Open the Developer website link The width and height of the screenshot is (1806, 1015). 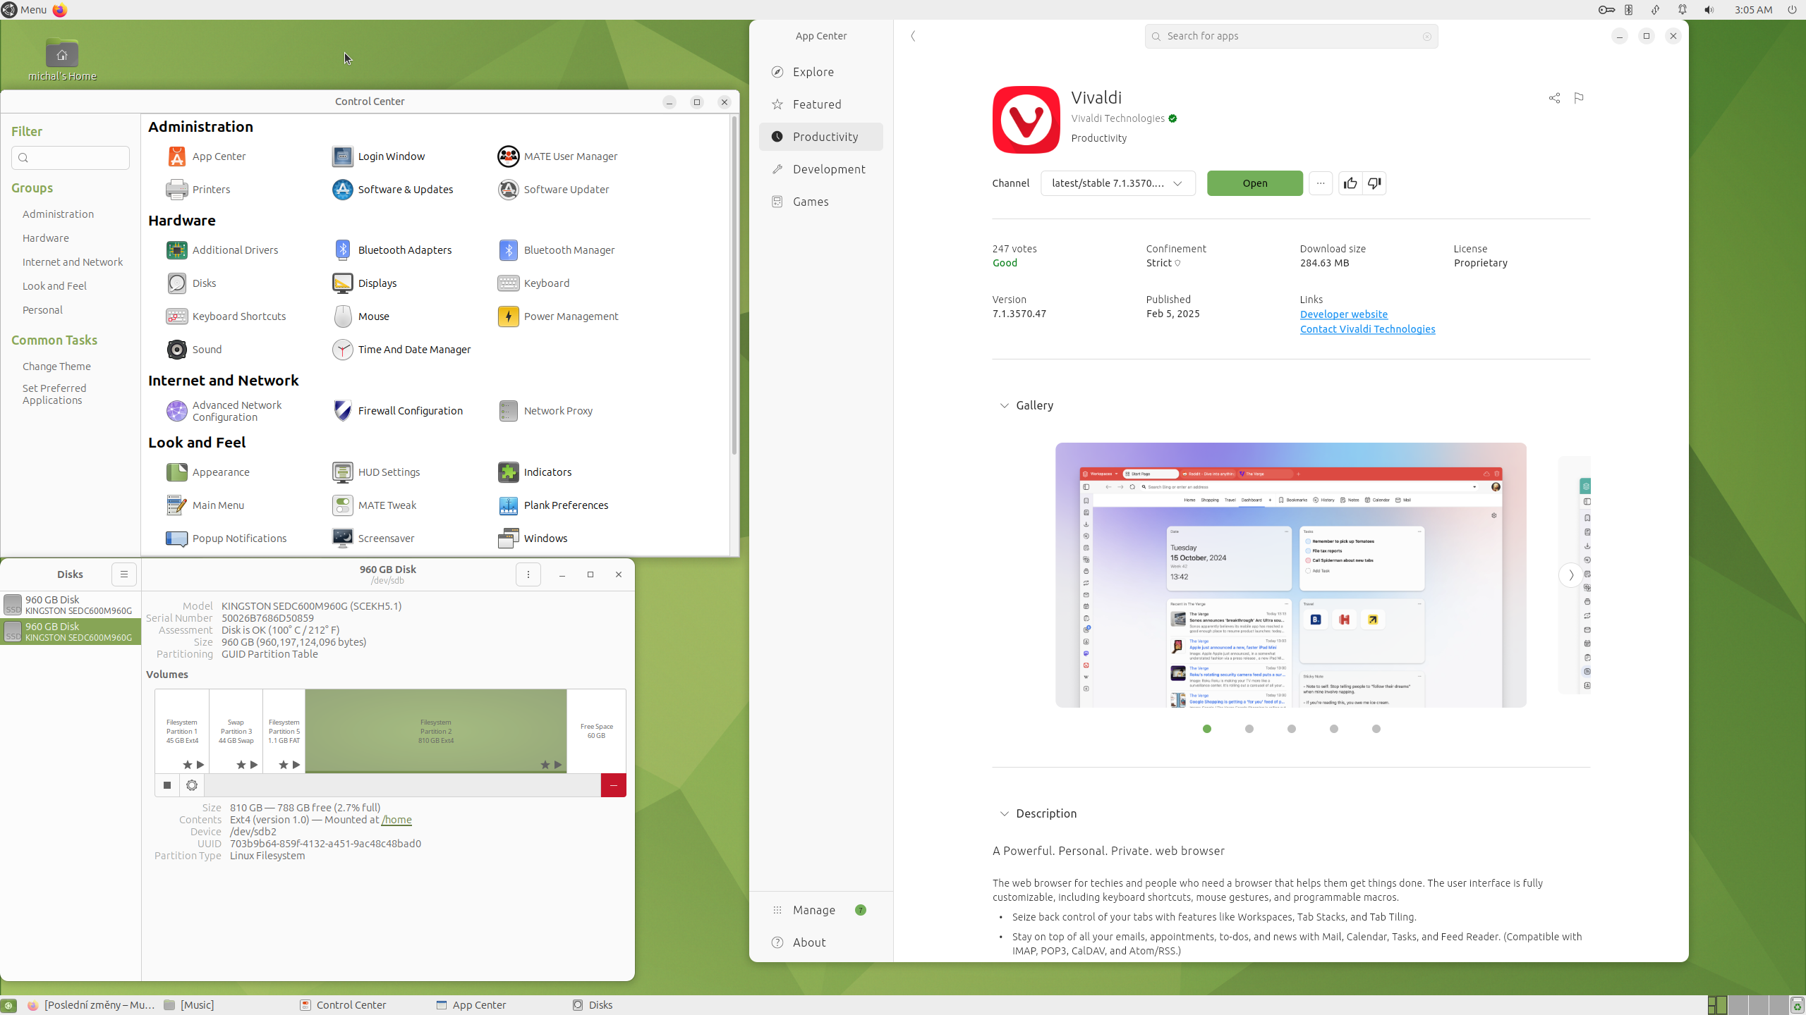coord(1343,314)
